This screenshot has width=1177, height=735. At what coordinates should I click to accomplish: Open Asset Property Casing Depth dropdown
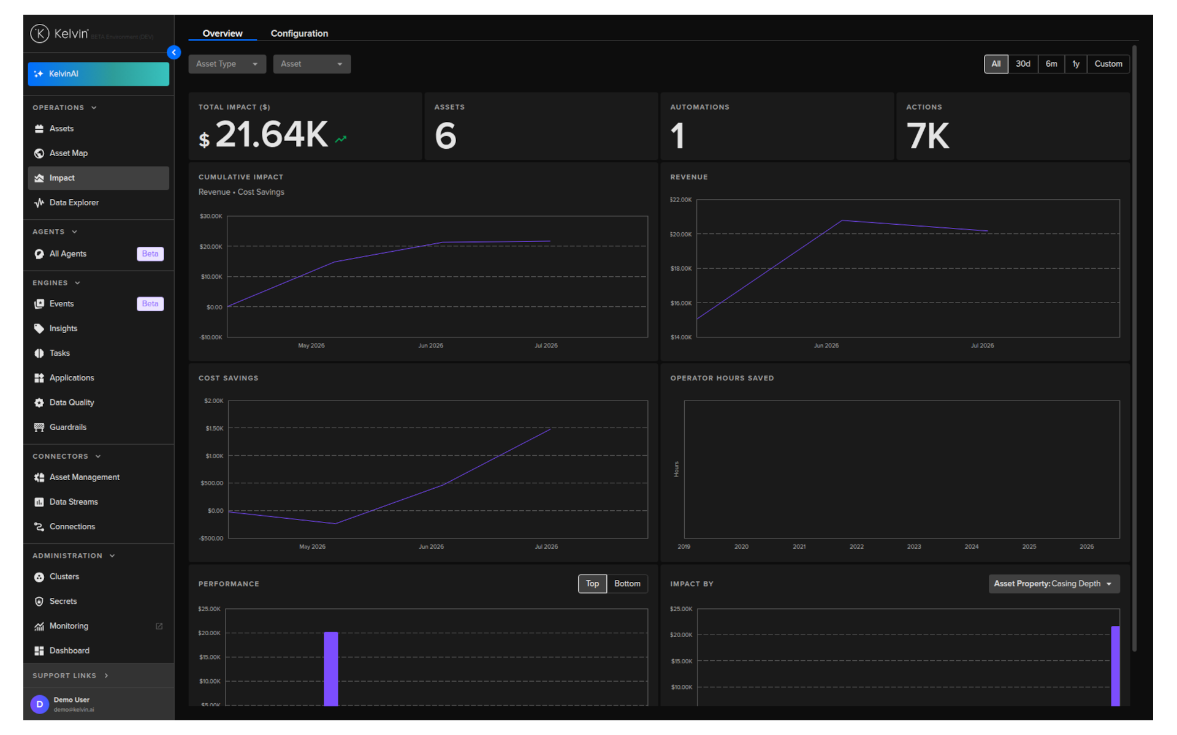pyautogui.click(x=1054, y=584)
